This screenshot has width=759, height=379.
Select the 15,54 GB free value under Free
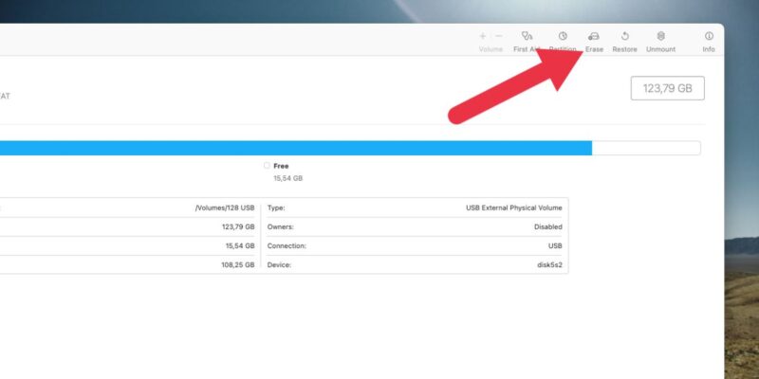tap(288, 178)
